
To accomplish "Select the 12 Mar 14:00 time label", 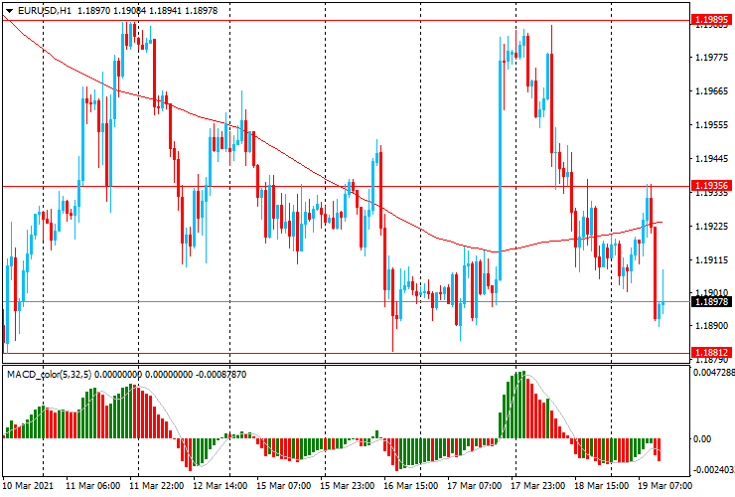I will pyautogui.click(x=221, y=486).
